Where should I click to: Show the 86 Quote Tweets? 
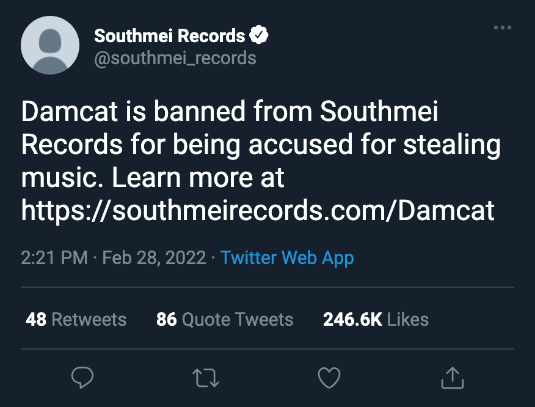225,319
